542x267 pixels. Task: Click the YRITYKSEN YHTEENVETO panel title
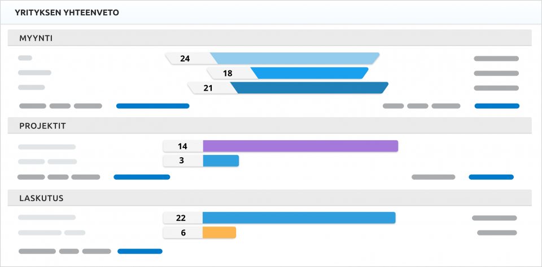(x=67, y=12)
